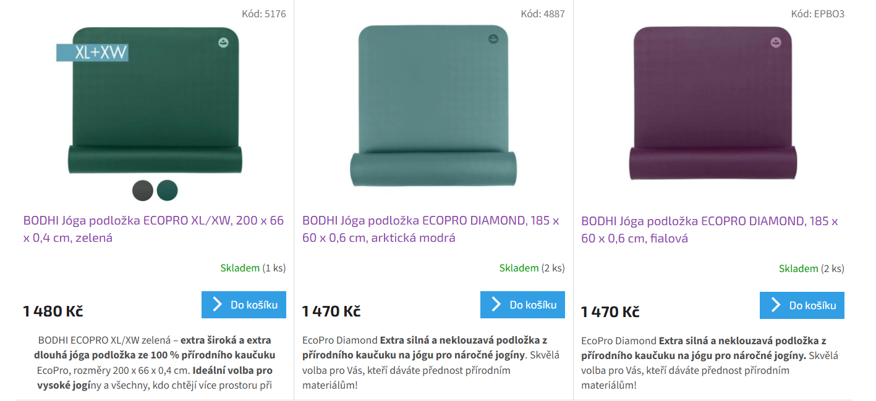
Task: Open ECOPRO DIAMOND arktická modrá product title
Action: (430, 229)
